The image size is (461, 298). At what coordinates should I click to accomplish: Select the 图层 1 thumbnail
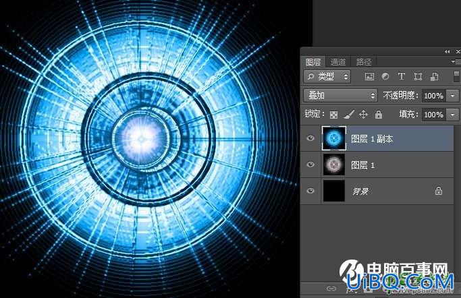click(333, 165)
